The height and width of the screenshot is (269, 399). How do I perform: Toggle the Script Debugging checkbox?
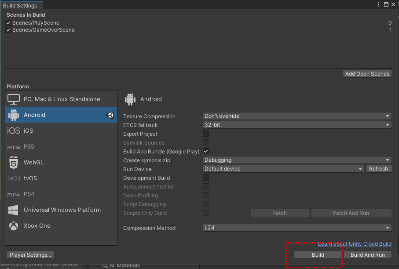[206, 204]
